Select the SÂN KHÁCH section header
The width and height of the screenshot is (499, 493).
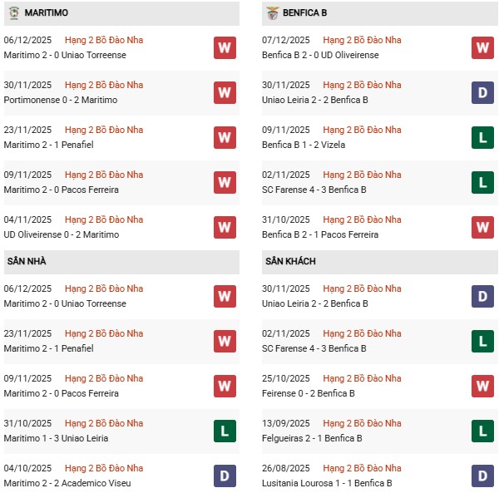[x=290, y=261]
